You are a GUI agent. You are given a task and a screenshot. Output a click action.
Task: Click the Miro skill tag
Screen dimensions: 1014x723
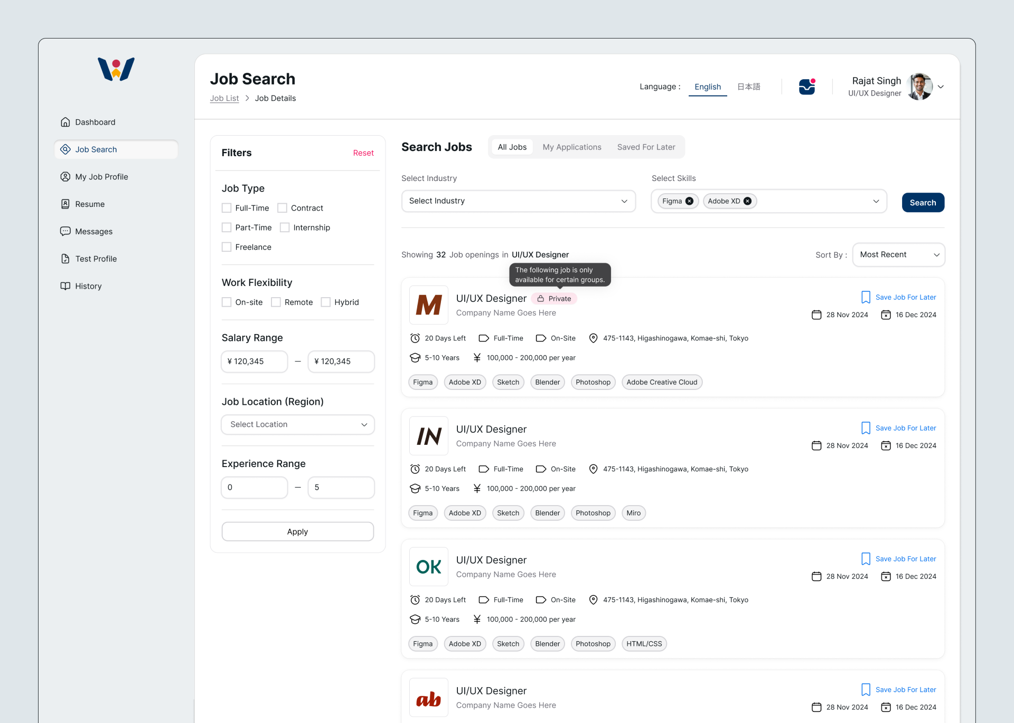633,513
